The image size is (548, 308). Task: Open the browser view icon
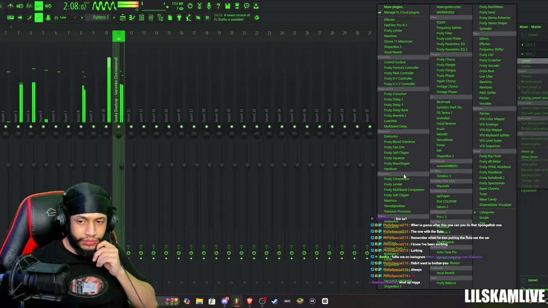tap(160, 18)
